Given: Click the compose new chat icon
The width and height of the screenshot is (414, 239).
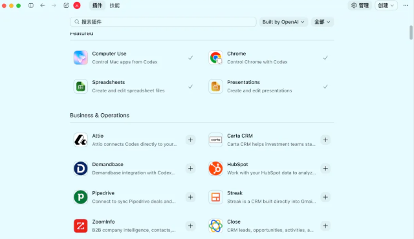Looking at the screenshot, I should coord(66,5).
